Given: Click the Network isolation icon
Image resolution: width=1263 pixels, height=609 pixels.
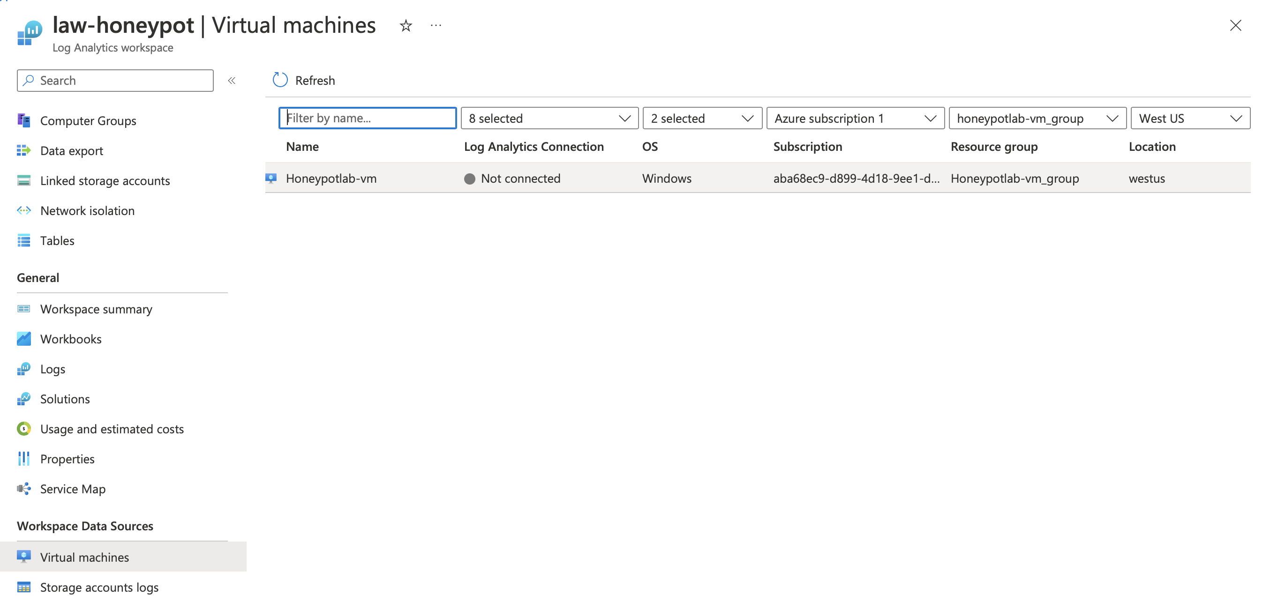Looking at the screenshot, I should (x=23, y=210).
